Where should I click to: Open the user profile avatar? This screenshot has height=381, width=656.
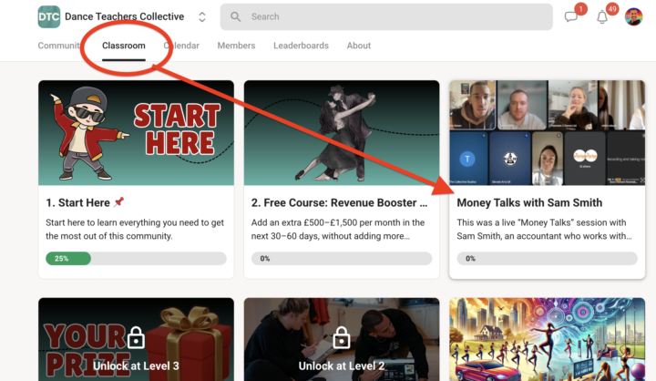633,16
